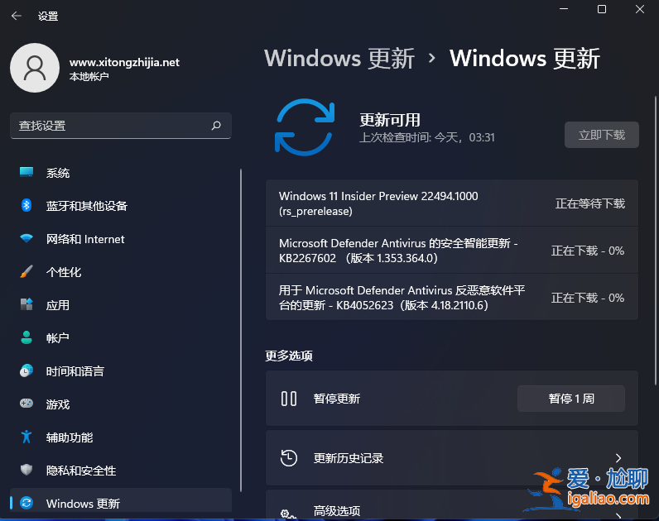Image resolution: width=659 pixels, height=521 pixels.
Task: Click the user avatar picture
Action: [x=35, y=68]
